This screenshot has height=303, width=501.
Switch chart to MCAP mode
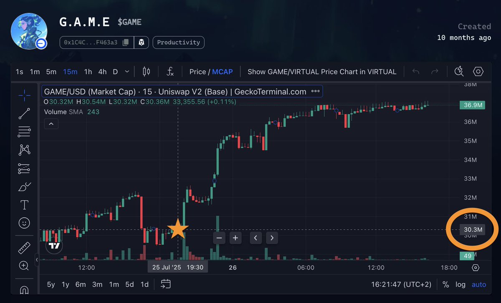point(223,72)
